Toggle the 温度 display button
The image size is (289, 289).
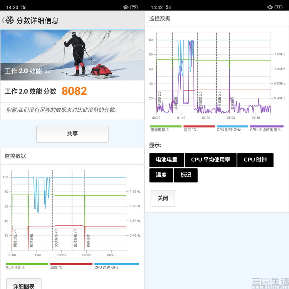[161, 175]
